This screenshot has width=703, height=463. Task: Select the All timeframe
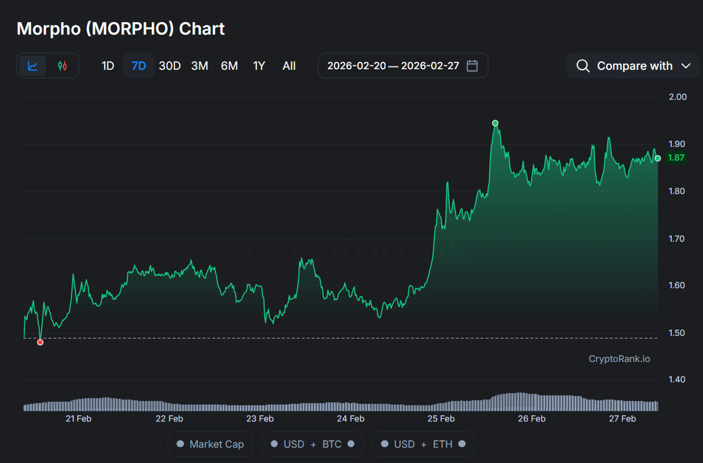click(x=289, y=66)
